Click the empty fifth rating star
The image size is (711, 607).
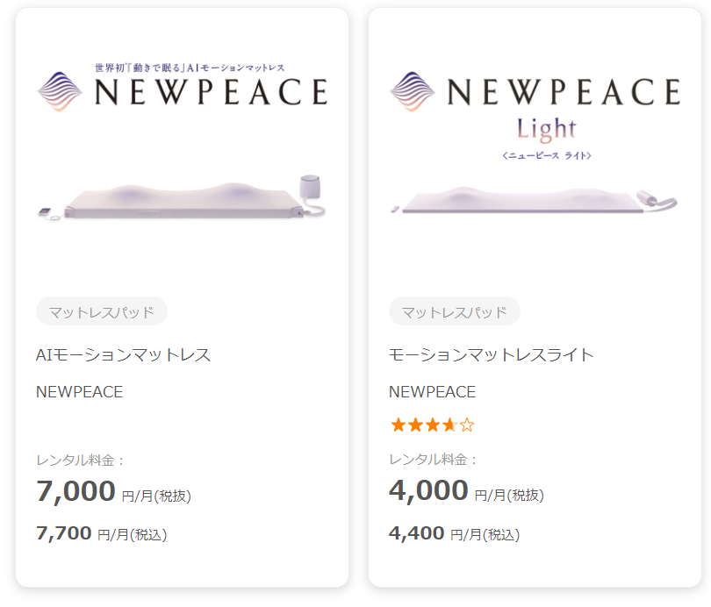(x=467, y=425)
